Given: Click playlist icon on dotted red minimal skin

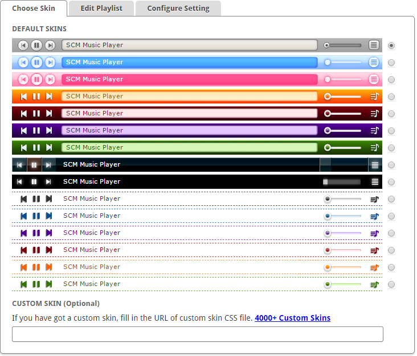Looking at the screenshot, I should pyautogui.click(x=374, y=250).
